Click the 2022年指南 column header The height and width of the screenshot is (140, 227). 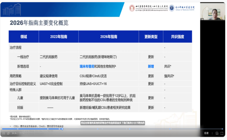[59, 37]
